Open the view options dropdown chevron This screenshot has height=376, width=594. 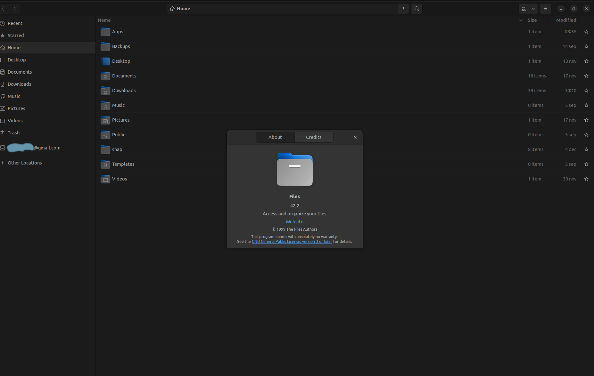(x=533, y=9)
